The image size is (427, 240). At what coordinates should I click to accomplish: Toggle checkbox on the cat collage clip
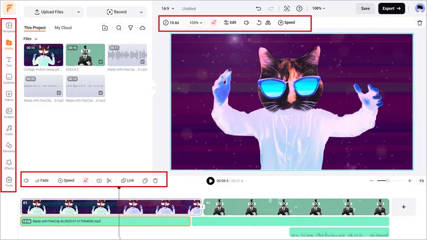point(59,62)
